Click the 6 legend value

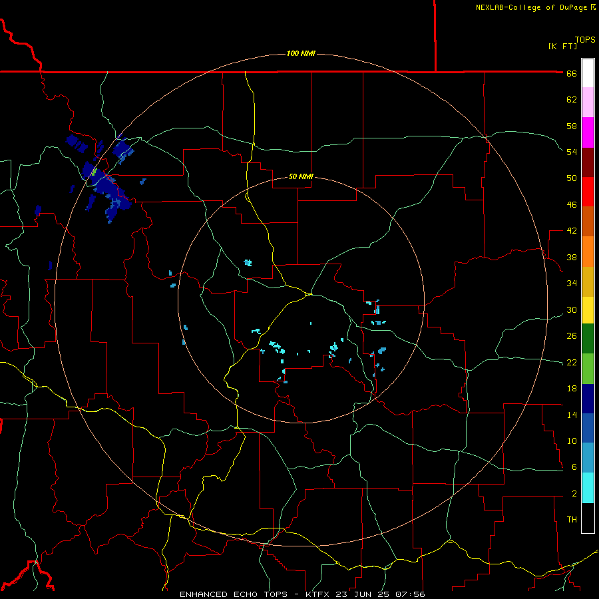click(x=574, y=467)
